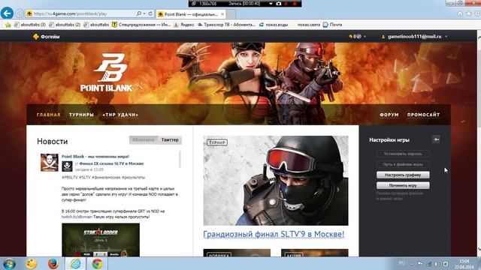
Task: Close the Point Blank browser tab
Action: click(x=222, y=14)
